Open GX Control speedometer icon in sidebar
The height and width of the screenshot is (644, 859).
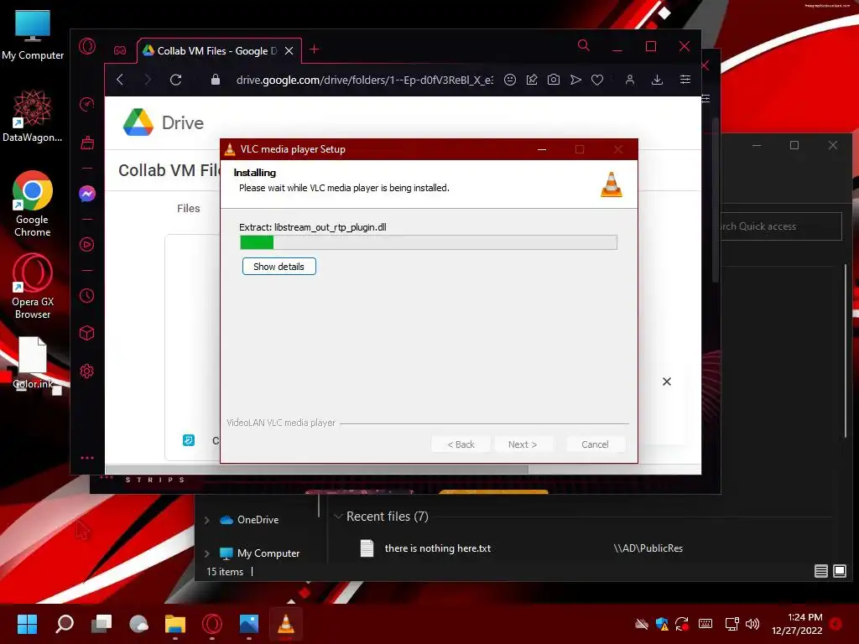tap(87, 104)
